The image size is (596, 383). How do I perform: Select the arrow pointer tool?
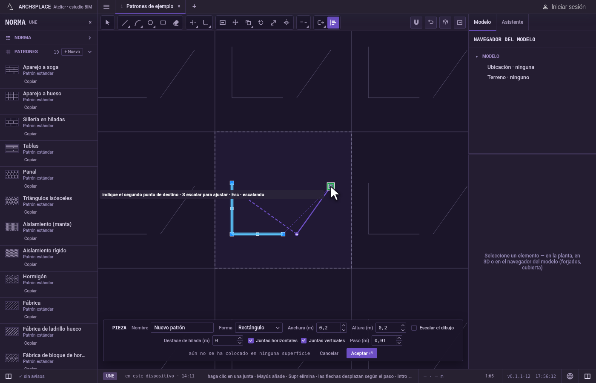click(107, 23)
